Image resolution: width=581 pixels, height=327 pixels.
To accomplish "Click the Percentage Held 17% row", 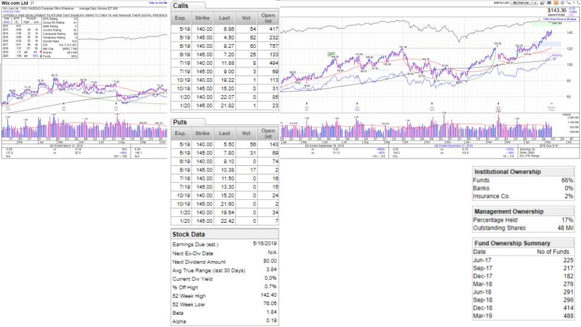I will pyautogui.click(x=523, y=220).
